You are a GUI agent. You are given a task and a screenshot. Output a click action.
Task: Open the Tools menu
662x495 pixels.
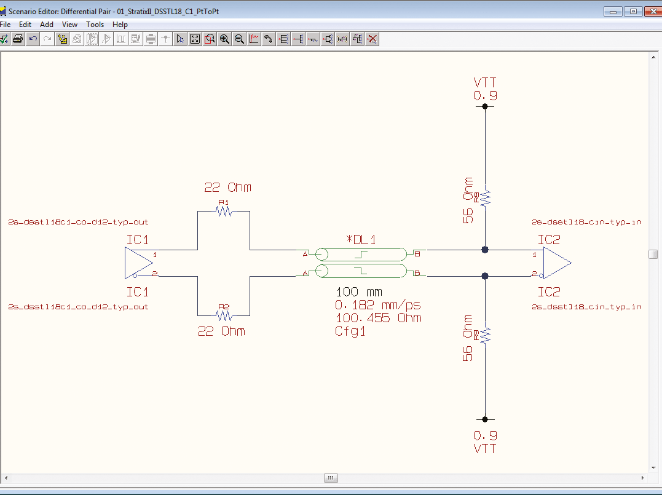[x=95, y=25]
